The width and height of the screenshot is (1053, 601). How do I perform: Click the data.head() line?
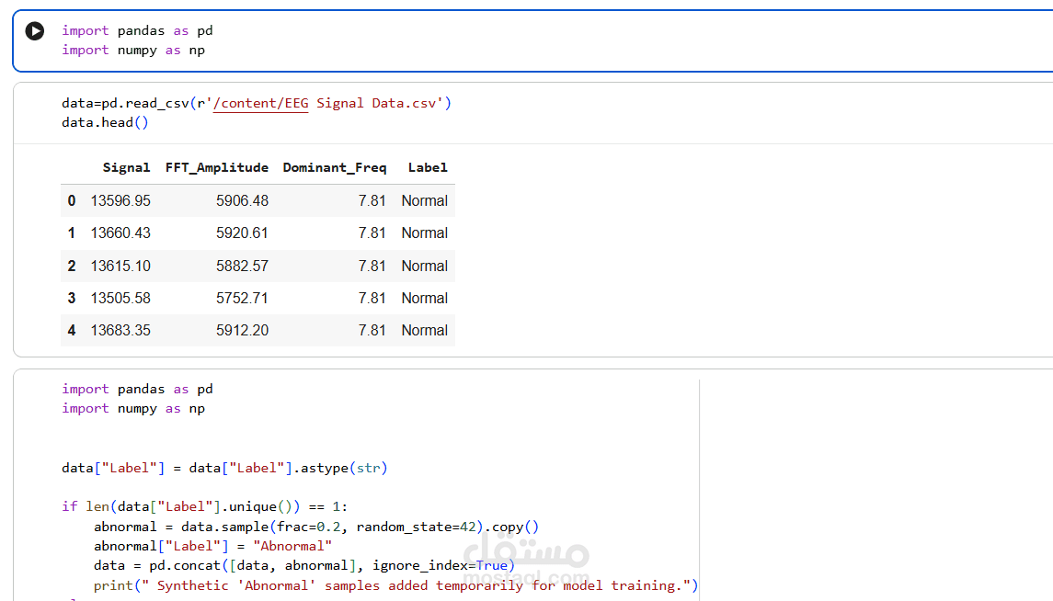(105, 122)
